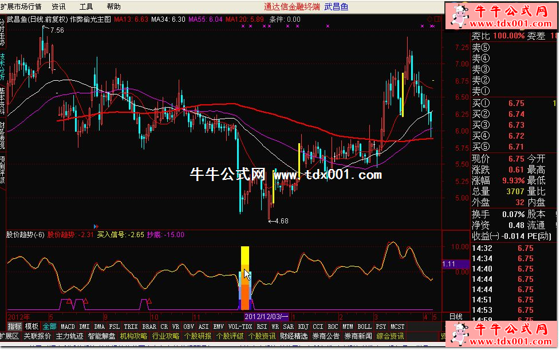Switch indicator to ASI
Image resolution: width=560 pixels, height=350 pixels.
coord(204,327)
